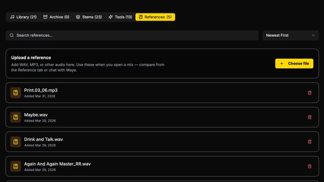Open the Library (21) tab
Image resolution: width=324 pixels, height=182 pixels.
23,17
